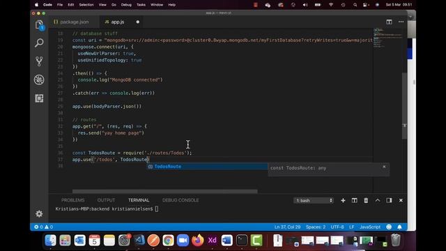
Task: Click the editor horizontal scrollbar
Action: (165, 192)
